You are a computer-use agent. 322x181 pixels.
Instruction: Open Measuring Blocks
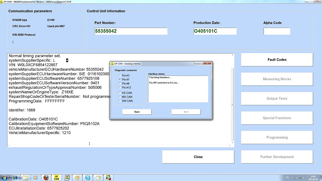277,79
